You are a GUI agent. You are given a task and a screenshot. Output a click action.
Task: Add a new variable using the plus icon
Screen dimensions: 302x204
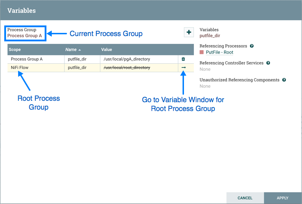[189, 32]
